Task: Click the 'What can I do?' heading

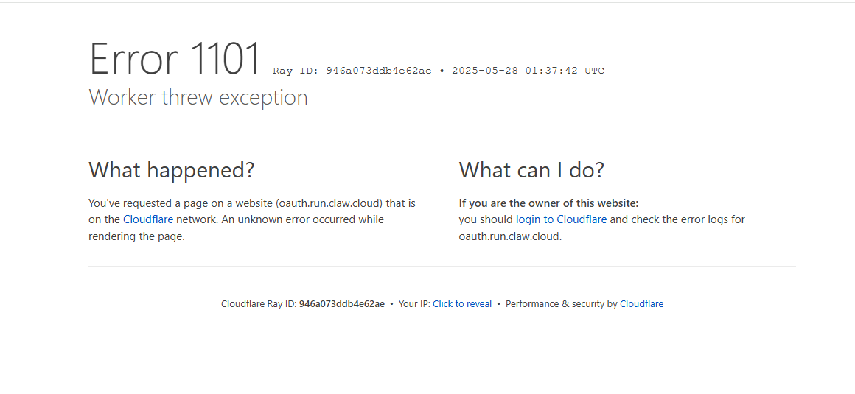Action: [531, 170]
